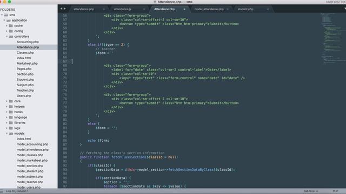The height and width of the screenshot is (194, 346).
Task: Open model_teacher.php in the sidebar
Action: [x=30, y=182]
